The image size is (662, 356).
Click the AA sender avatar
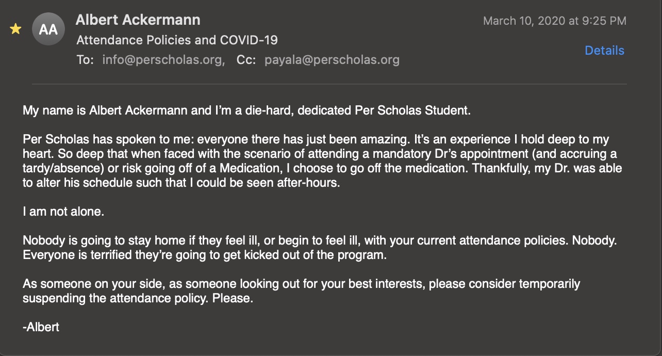pos(48,29)
